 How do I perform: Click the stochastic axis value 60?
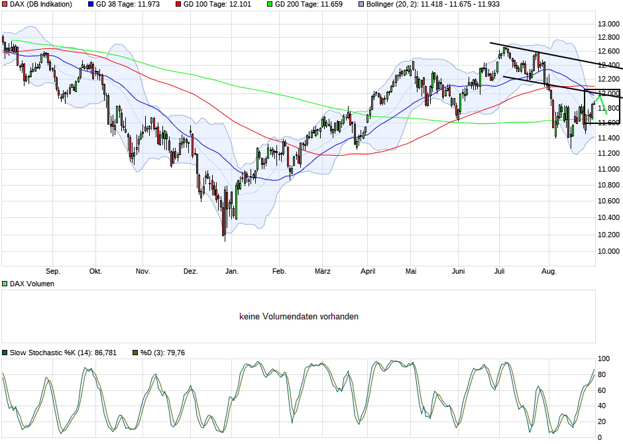(x=602, y=391)
